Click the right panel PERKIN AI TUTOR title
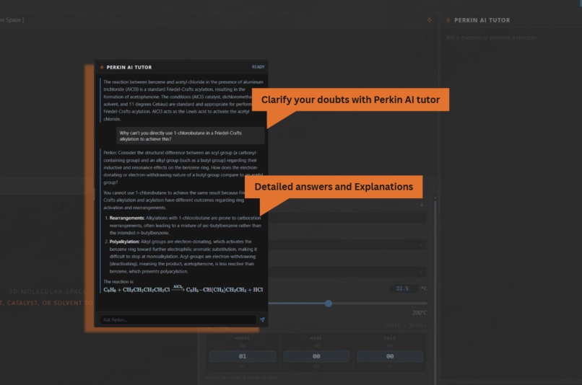This screenshot has width=582, height=385. coord(482,20)
